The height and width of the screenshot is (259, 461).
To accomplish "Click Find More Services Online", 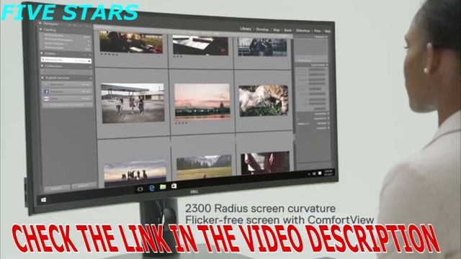I will (x=67, y=105).
